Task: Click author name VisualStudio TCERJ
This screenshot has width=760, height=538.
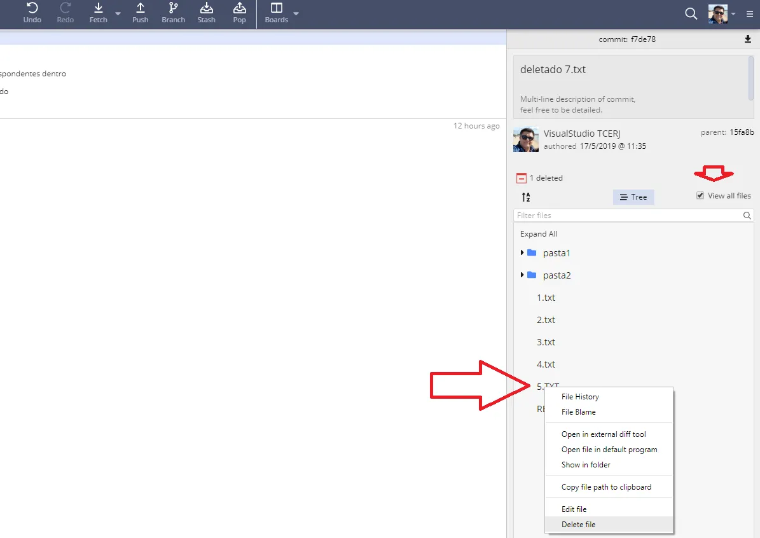Action: pyautogui.click(x=582, y=134)
